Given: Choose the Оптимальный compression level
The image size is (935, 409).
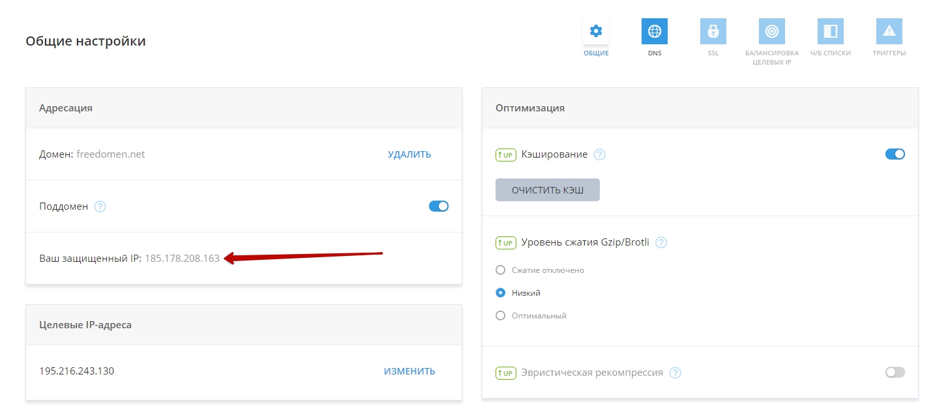Looking at the screenshot, I should 501,315.
